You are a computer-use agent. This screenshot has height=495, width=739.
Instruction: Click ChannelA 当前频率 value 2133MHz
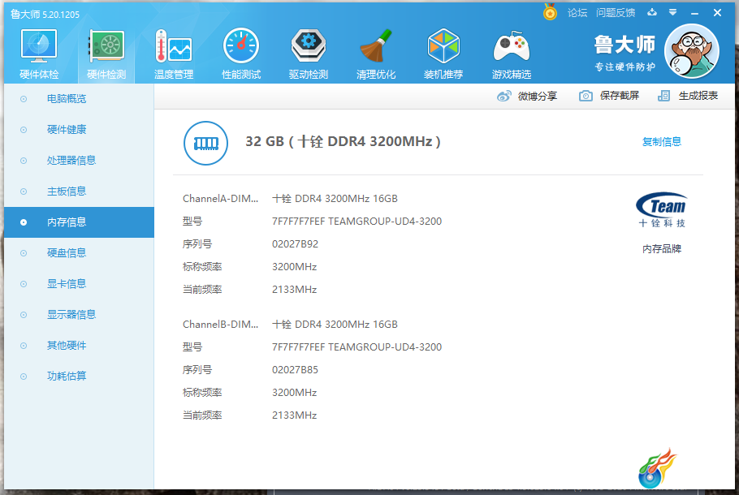point(295,290)
